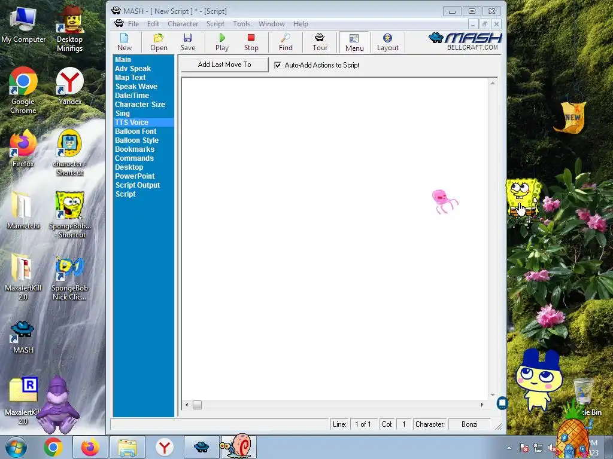Click inside the script editor area
The height and width of the screenshot is (459, 613).
[335, 239]
